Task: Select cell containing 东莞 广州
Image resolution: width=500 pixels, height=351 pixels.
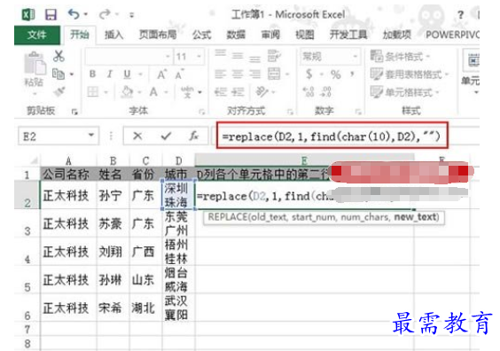Action: coord(178,223)
